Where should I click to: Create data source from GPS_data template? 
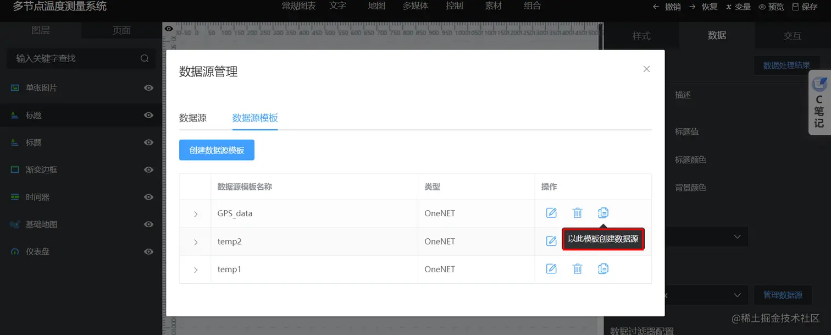coord(603,213)
